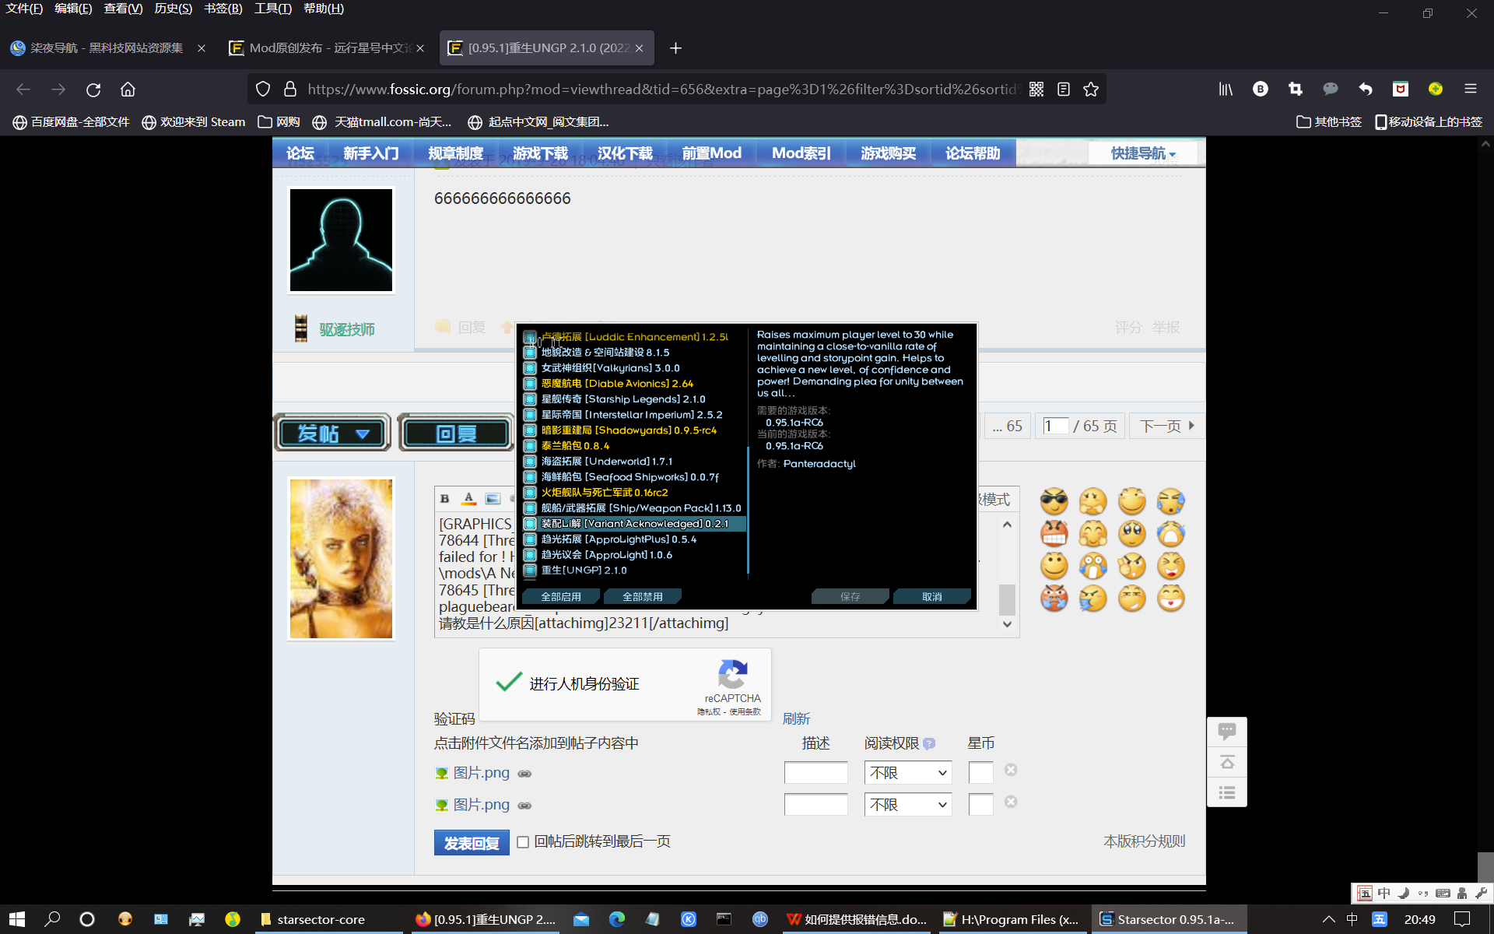
Task: Open first 阅读权限 不限 dropdown
Action: coord(907,773)
